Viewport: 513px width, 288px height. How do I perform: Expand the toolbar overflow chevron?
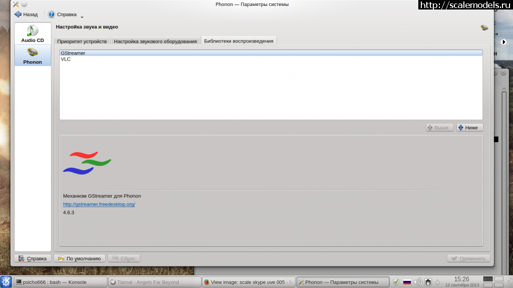pos(82,17)
